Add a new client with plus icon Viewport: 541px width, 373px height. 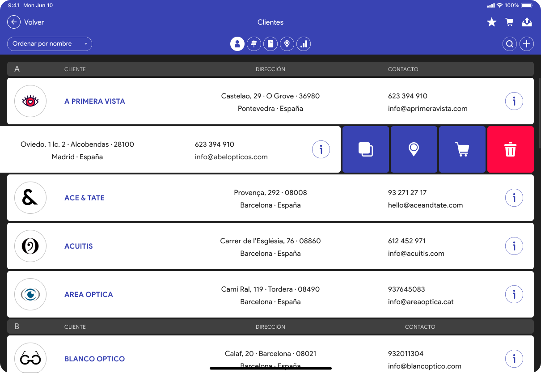coord(527,44)
